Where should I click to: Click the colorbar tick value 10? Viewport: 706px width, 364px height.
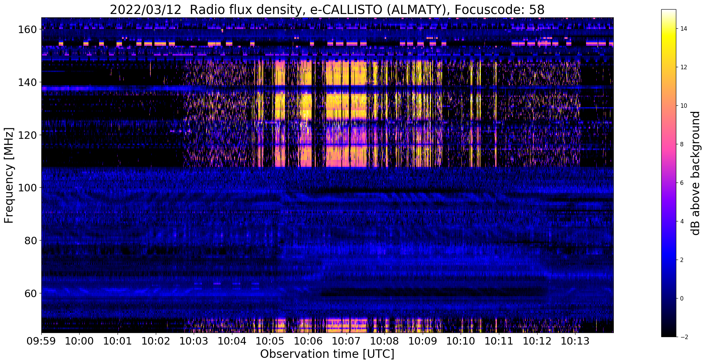684,106
